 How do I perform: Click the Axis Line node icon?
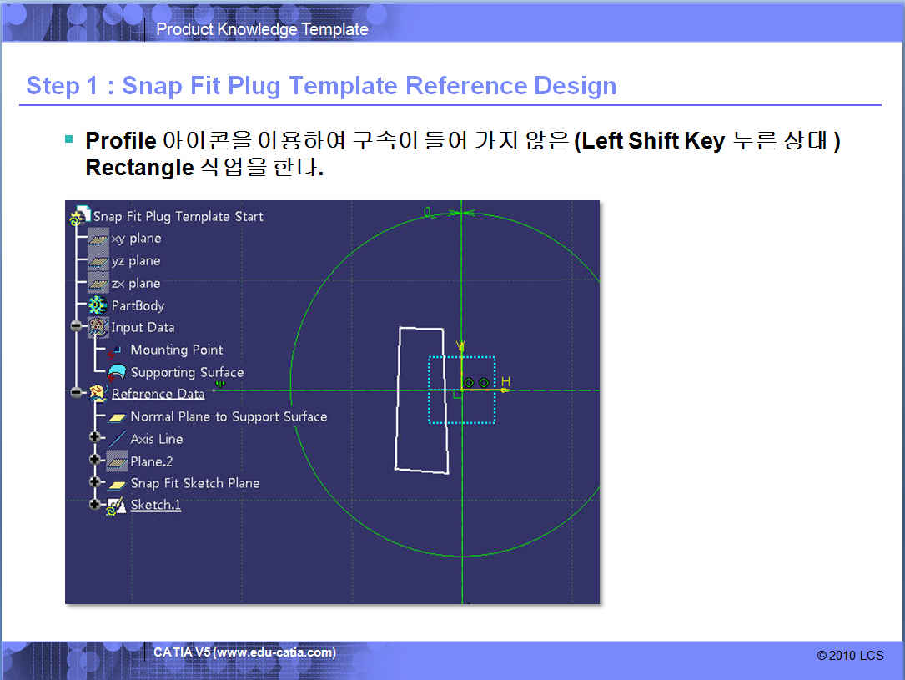pos(118,439)
